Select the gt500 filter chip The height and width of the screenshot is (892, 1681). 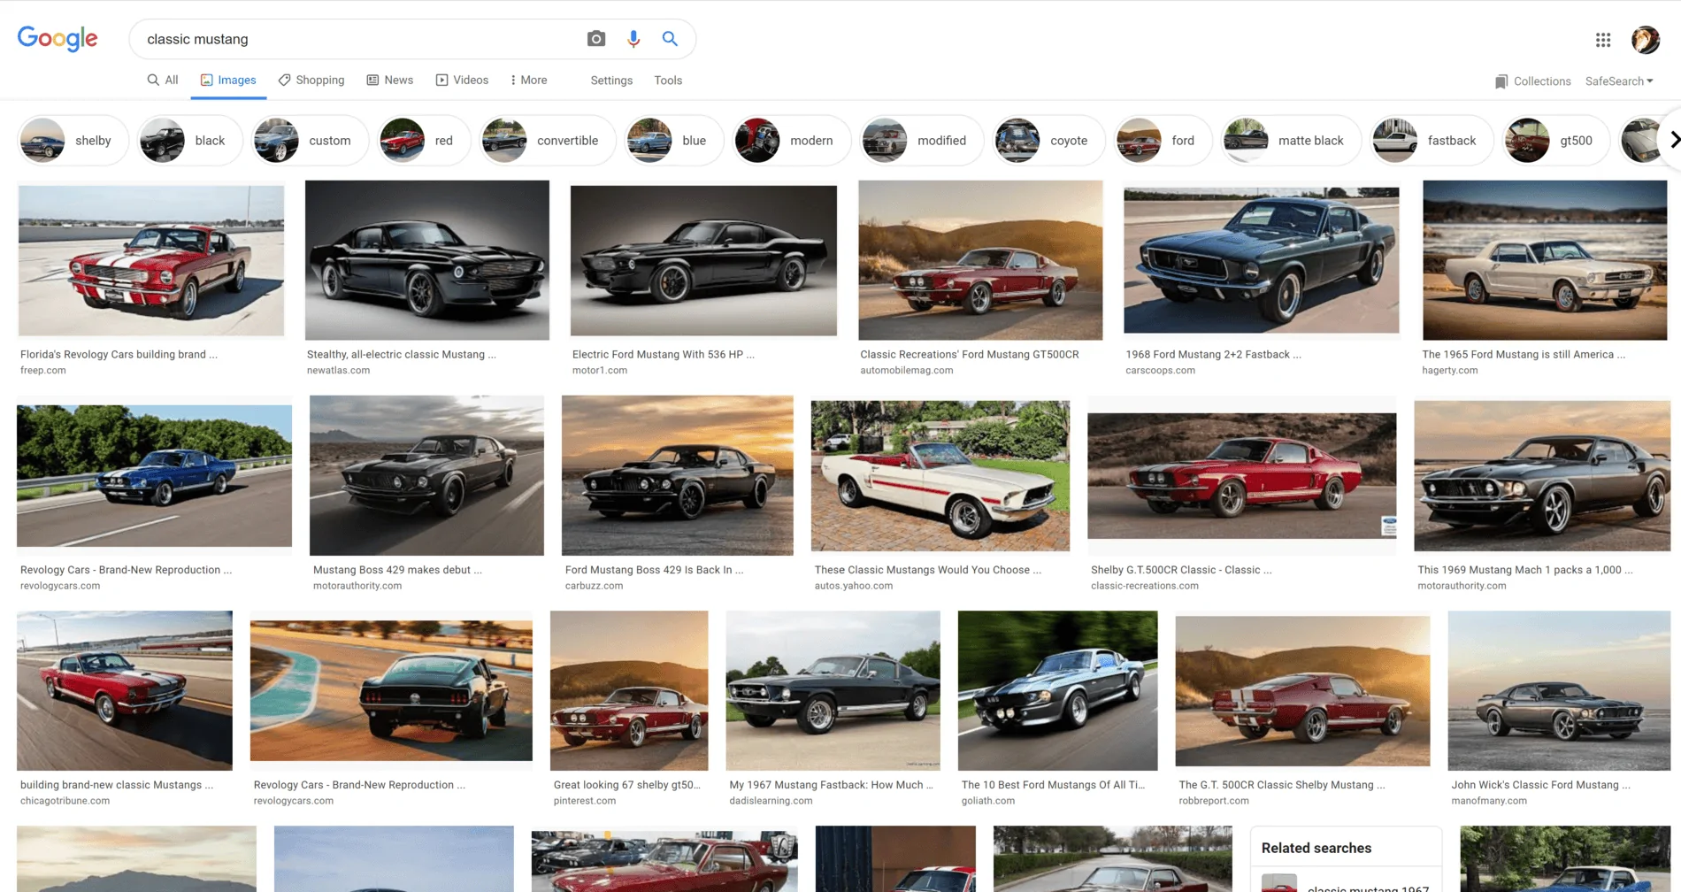(1557, 141)
